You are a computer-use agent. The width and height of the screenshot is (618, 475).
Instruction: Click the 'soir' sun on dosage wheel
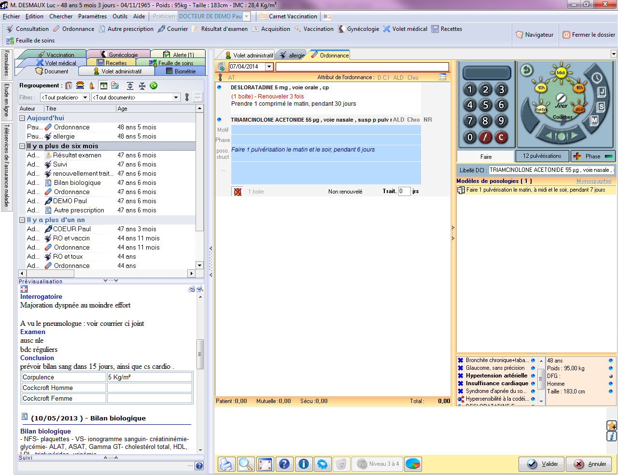[x=579, y=109]
